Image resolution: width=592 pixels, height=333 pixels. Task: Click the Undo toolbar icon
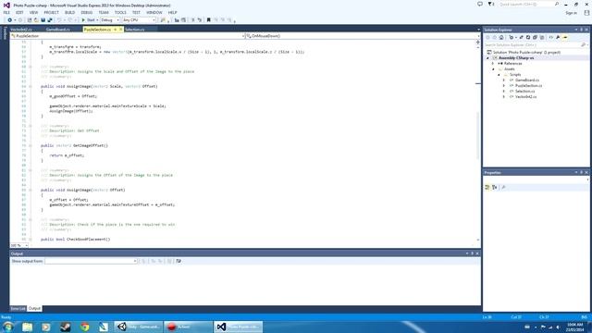click(59, 20)
